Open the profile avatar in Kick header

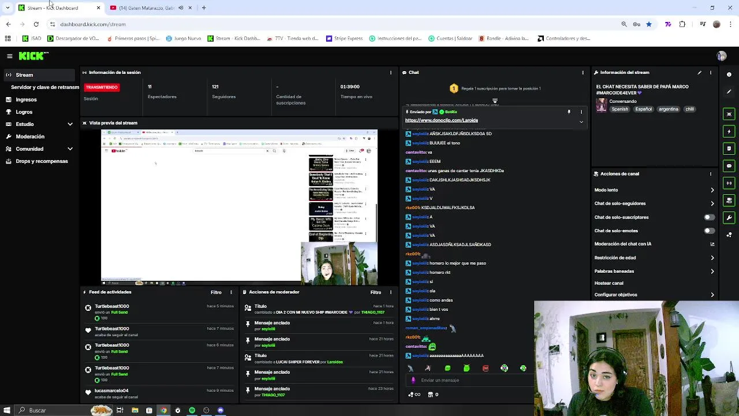(x=721, y=56)
